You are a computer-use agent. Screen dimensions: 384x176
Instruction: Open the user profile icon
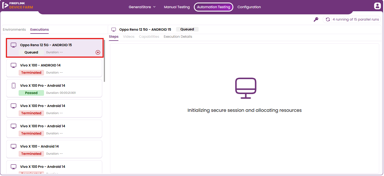pos(377,6)
